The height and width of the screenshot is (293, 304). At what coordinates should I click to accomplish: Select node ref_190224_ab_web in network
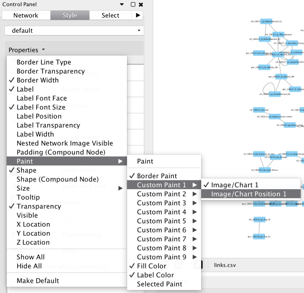(x=259, y=110)
